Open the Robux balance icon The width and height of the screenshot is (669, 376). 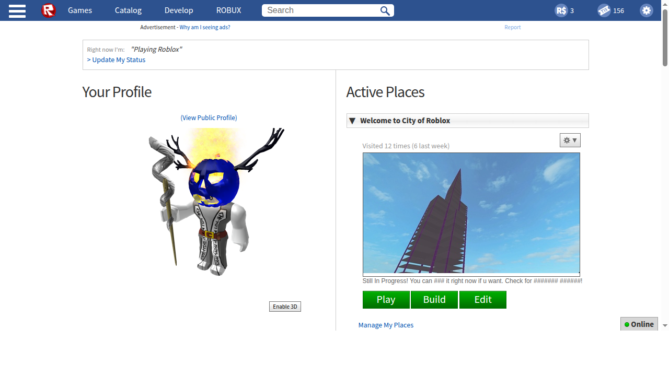click(x=561, y=10)
